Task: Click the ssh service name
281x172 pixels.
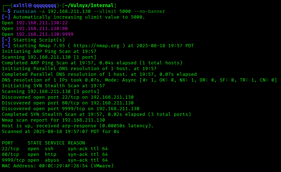Action: coord(49,149)
